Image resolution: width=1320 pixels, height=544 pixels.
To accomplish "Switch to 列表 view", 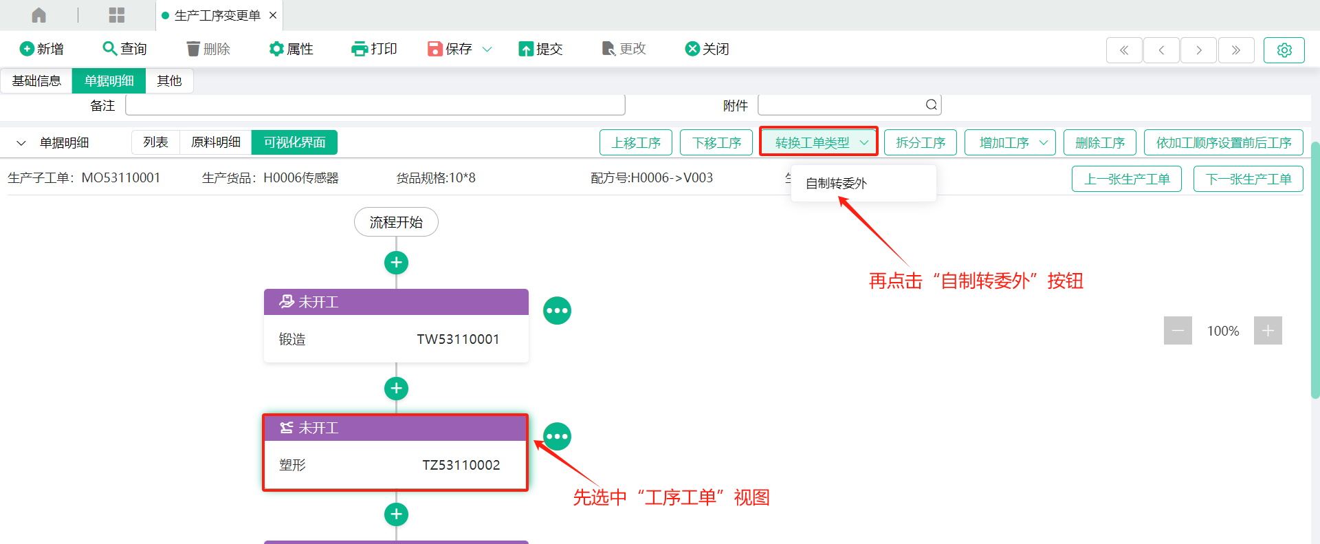I will click(155, 142).
